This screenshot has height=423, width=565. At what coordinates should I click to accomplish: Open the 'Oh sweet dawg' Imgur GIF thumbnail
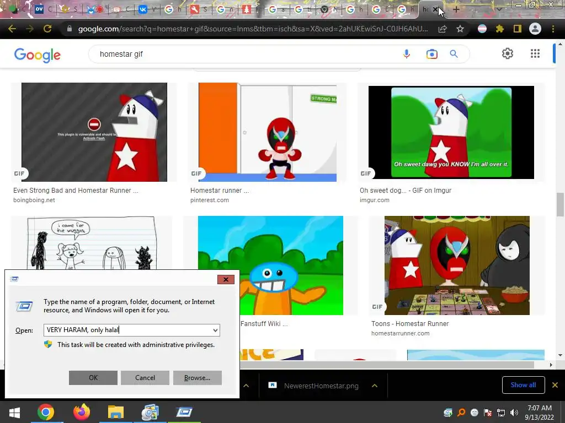click(451, 132)
